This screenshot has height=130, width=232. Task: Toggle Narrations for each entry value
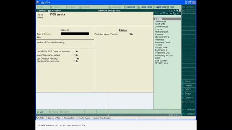tap(77, 61)
